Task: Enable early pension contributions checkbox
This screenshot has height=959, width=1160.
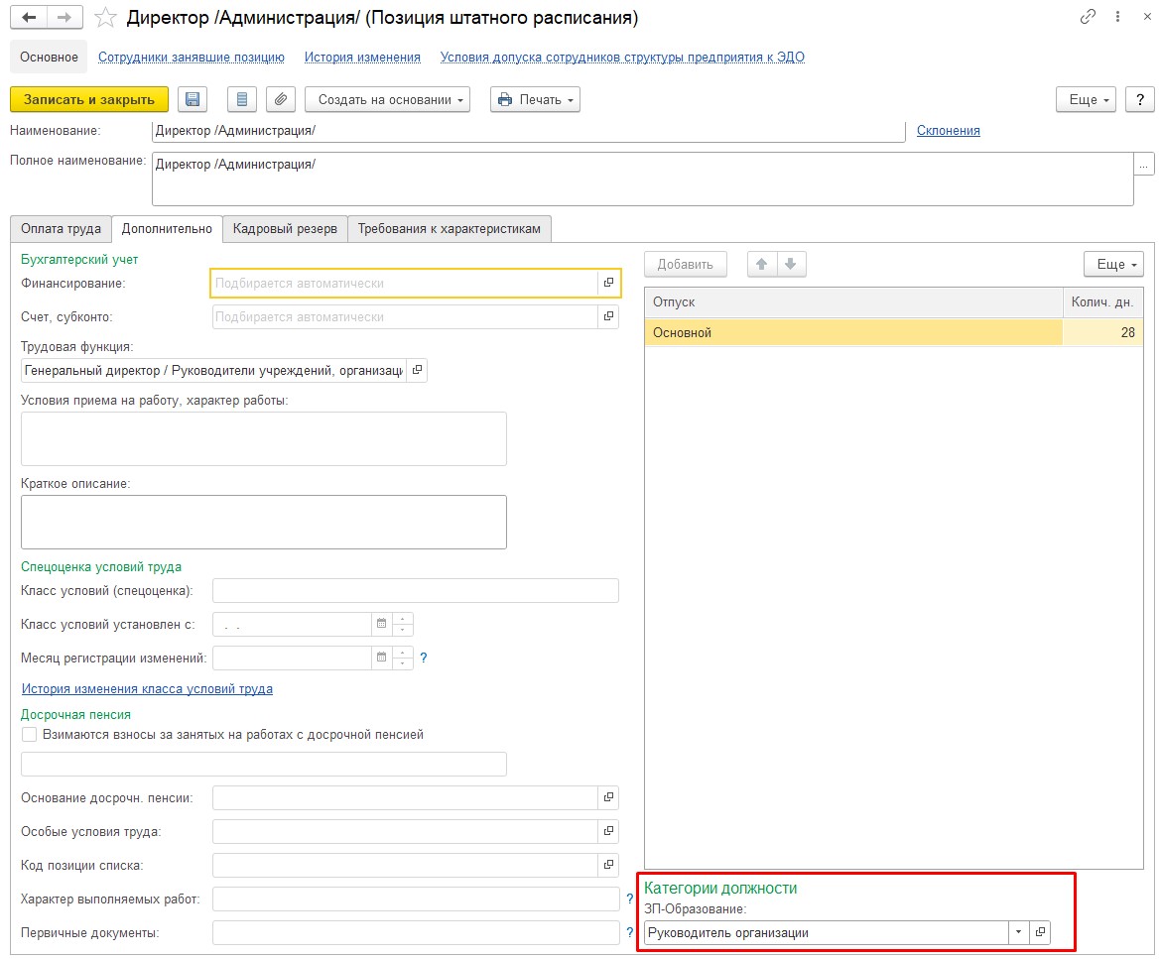Action: [x=29, y=735]
